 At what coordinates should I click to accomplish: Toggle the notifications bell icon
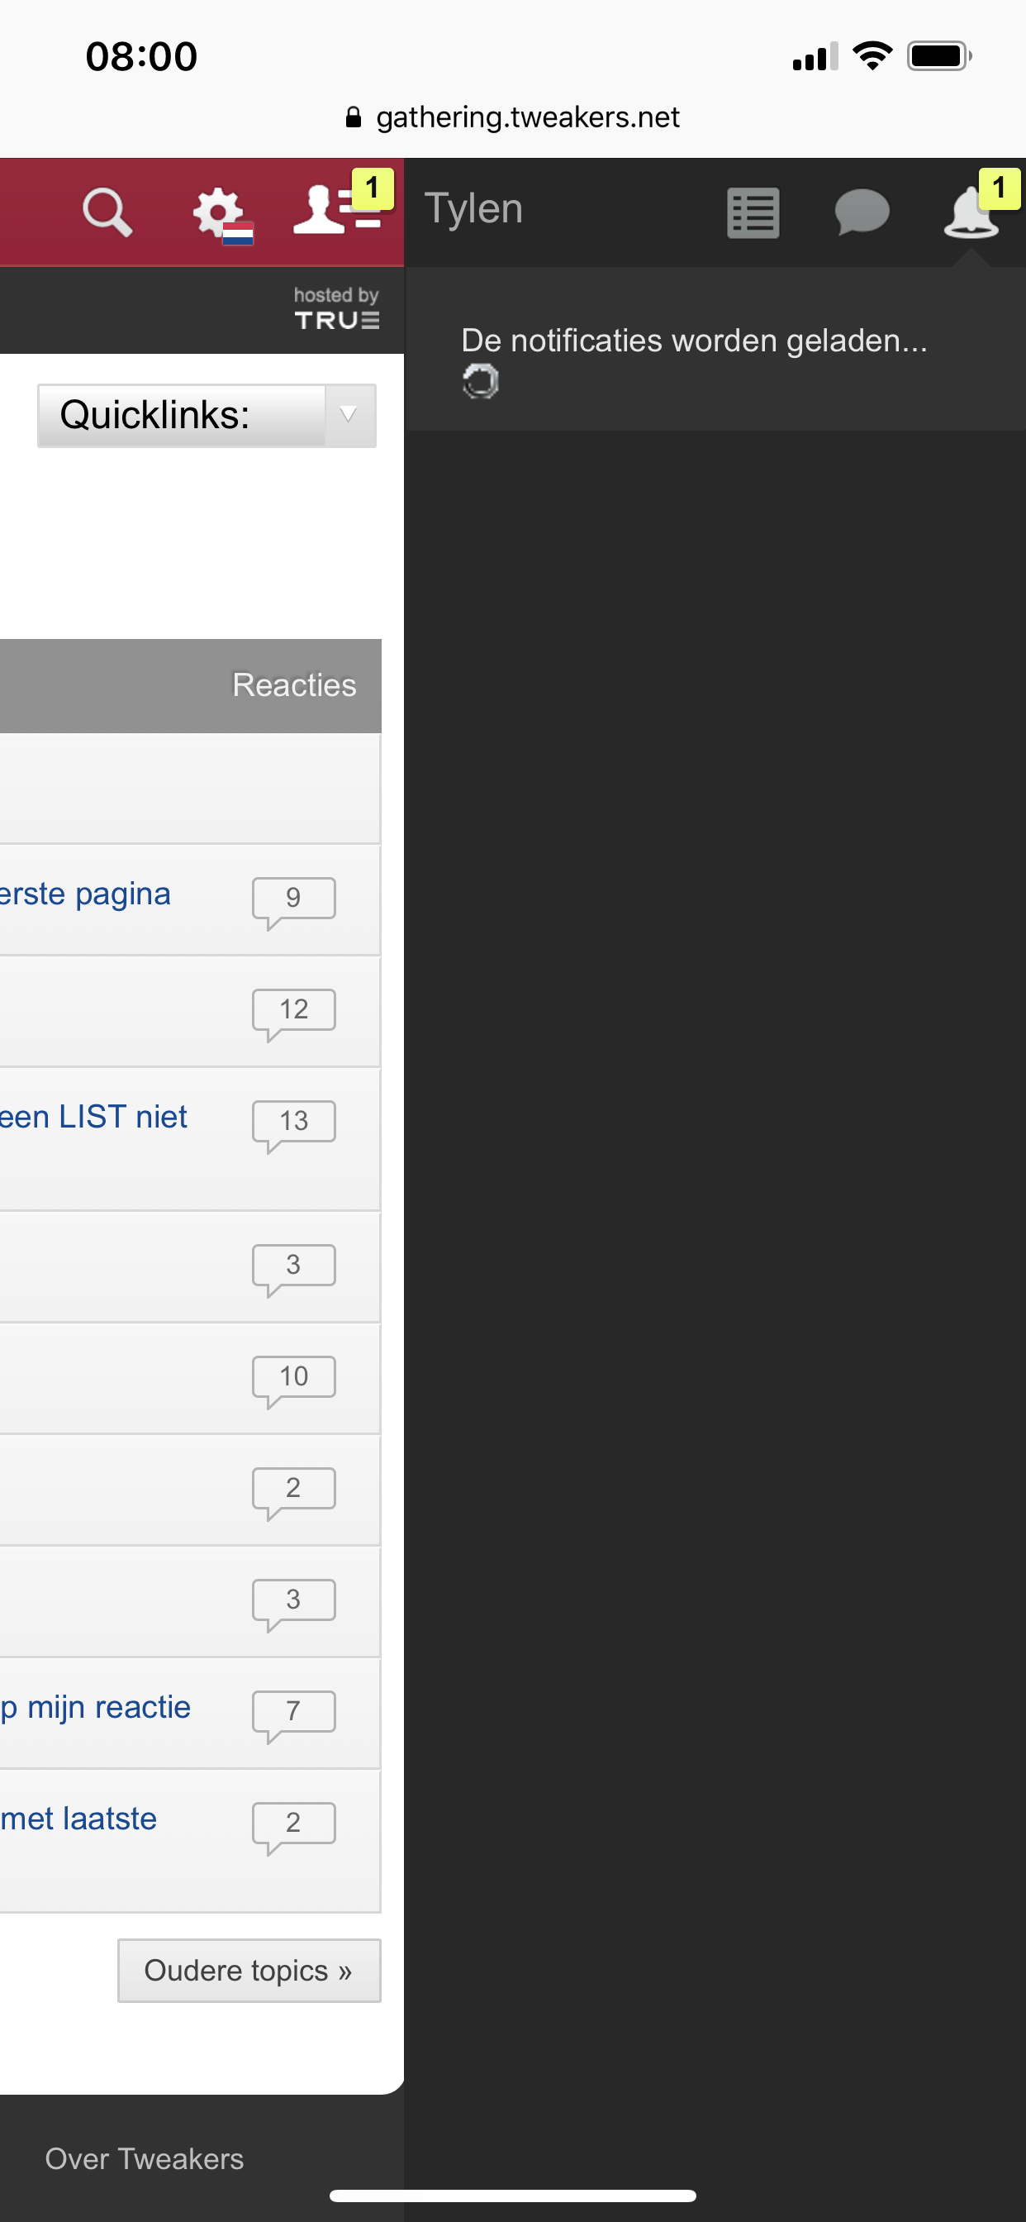pos(971,212)
